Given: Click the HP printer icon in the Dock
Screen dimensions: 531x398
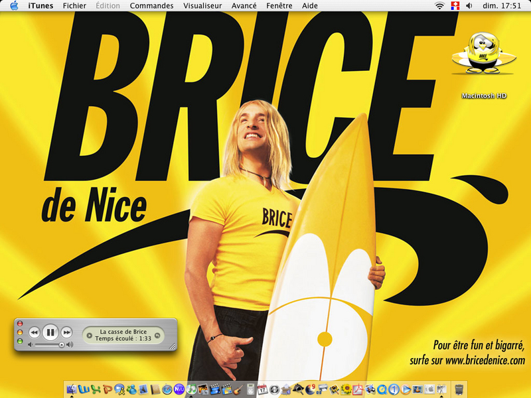Looking at the screenshot, I should point(322,389).
